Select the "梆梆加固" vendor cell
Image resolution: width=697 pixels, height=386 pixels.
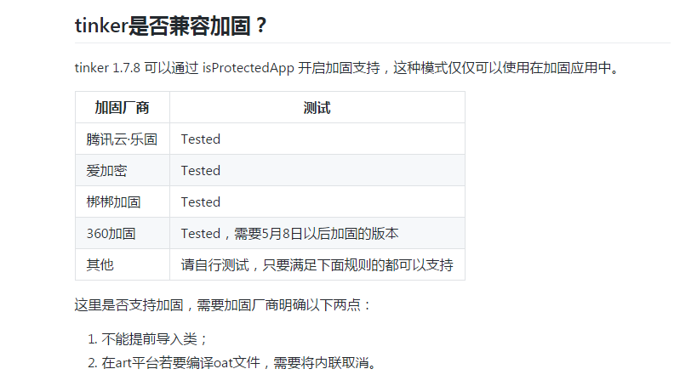point(123,202)
